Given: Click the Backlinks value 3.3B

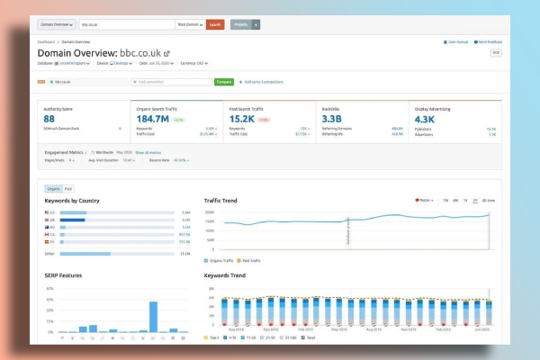Looking at the screenshot, I should (331, 119).
